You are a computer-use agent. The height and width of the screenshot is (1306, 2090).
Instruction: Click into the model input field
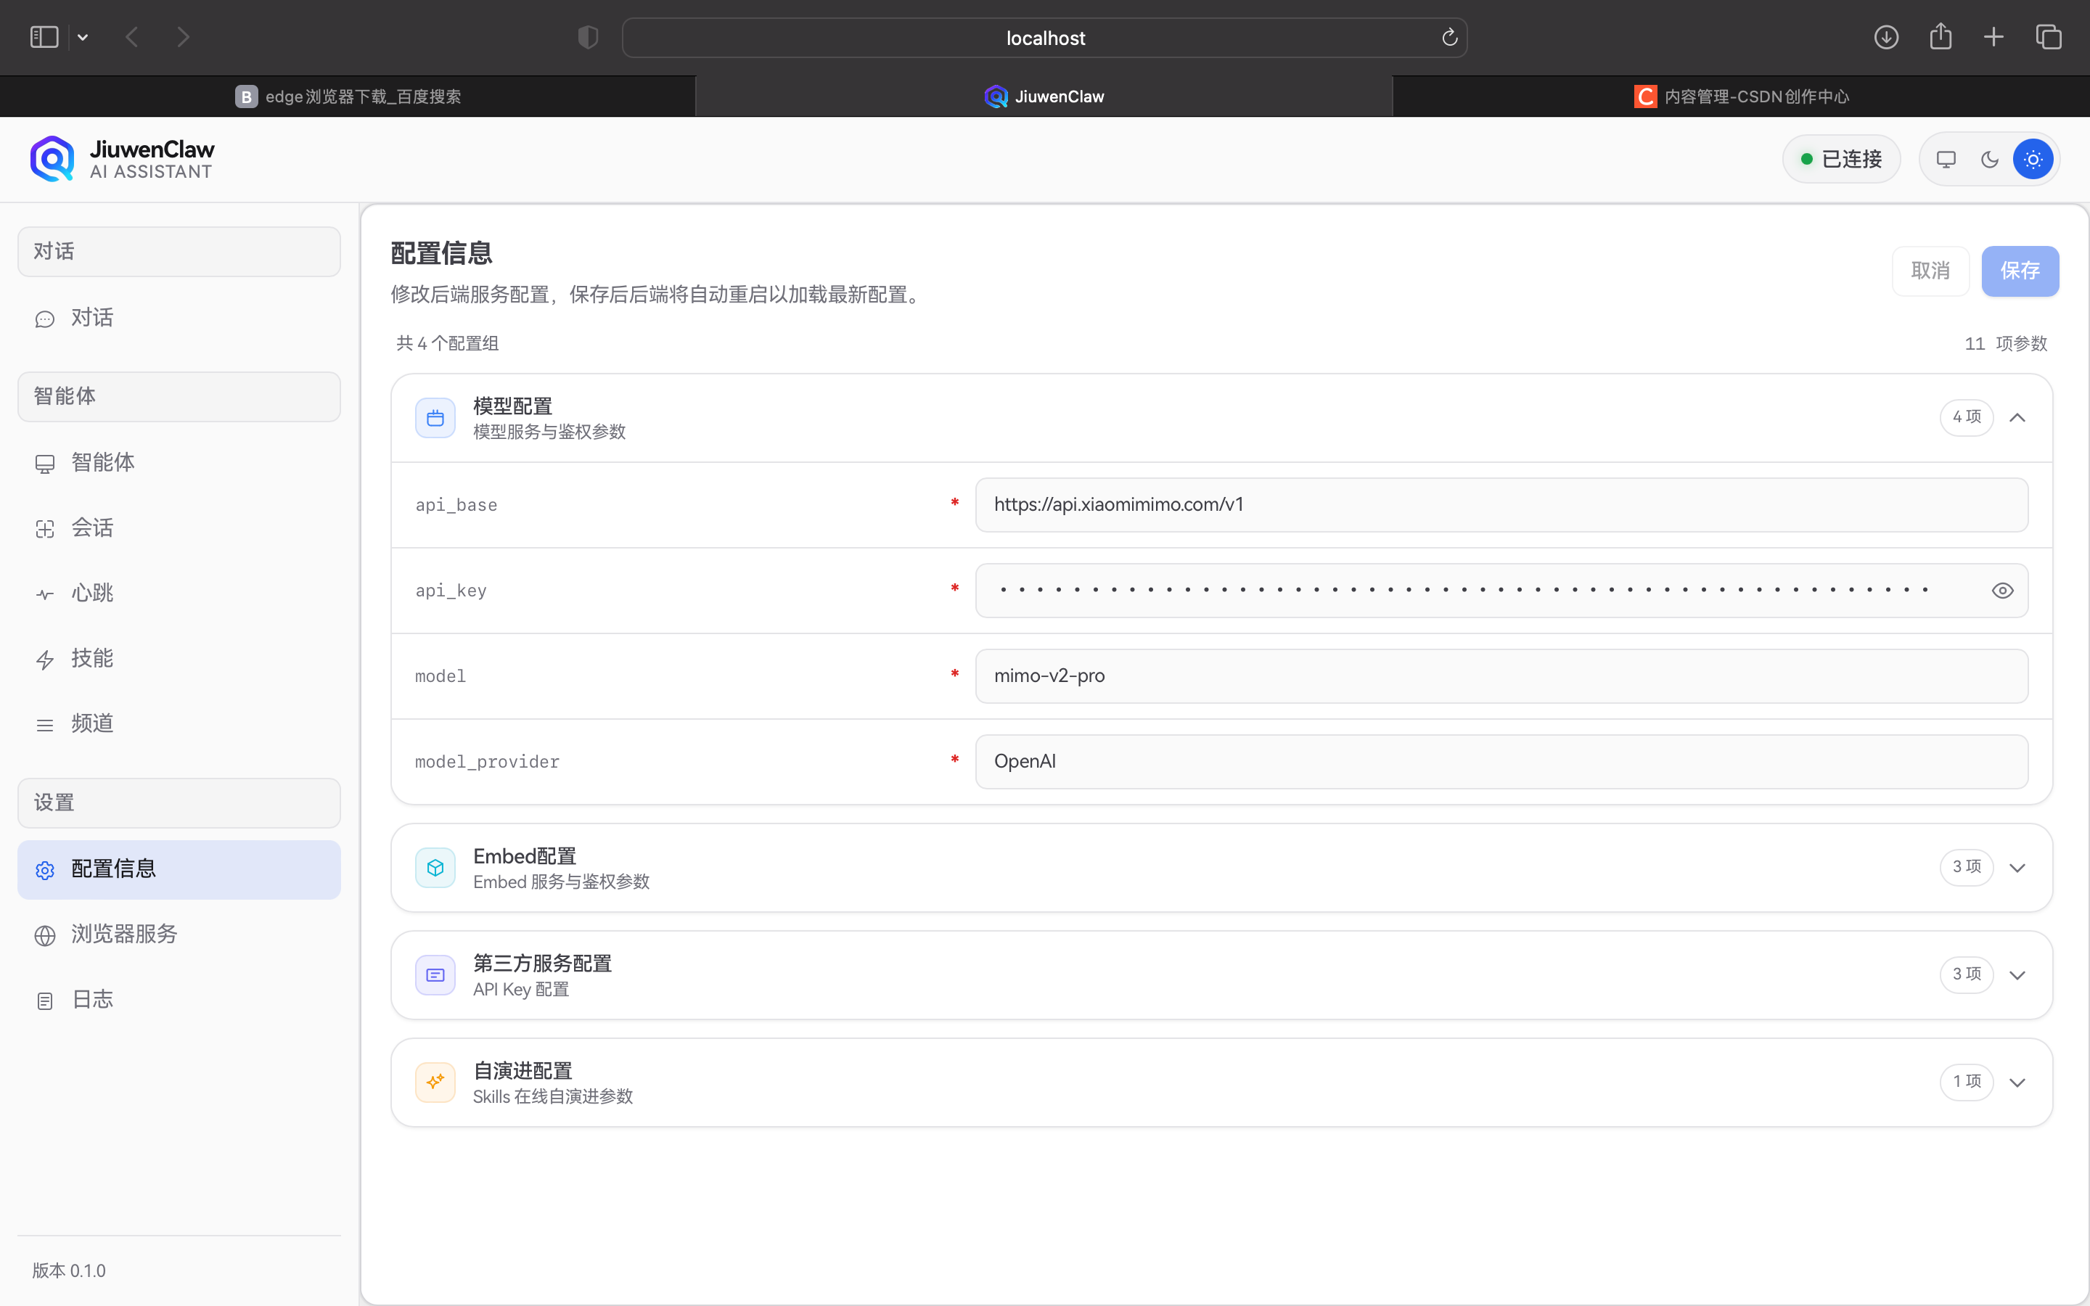(x=1501, y=676)
